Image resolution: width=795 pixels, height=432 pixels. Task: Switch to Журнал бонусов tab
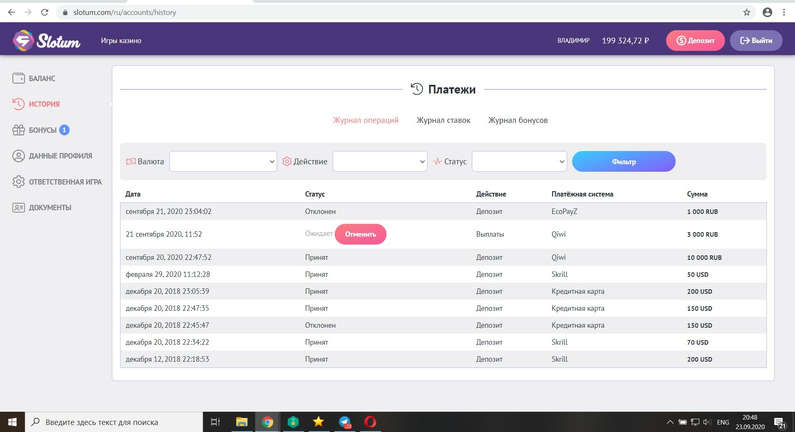click(517, 120)
